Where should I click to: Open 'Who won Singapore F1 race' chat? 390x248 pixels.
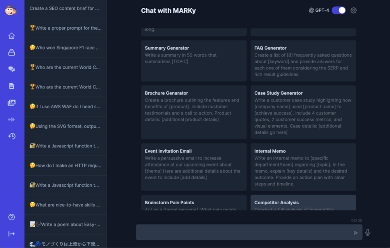[66, 48]
